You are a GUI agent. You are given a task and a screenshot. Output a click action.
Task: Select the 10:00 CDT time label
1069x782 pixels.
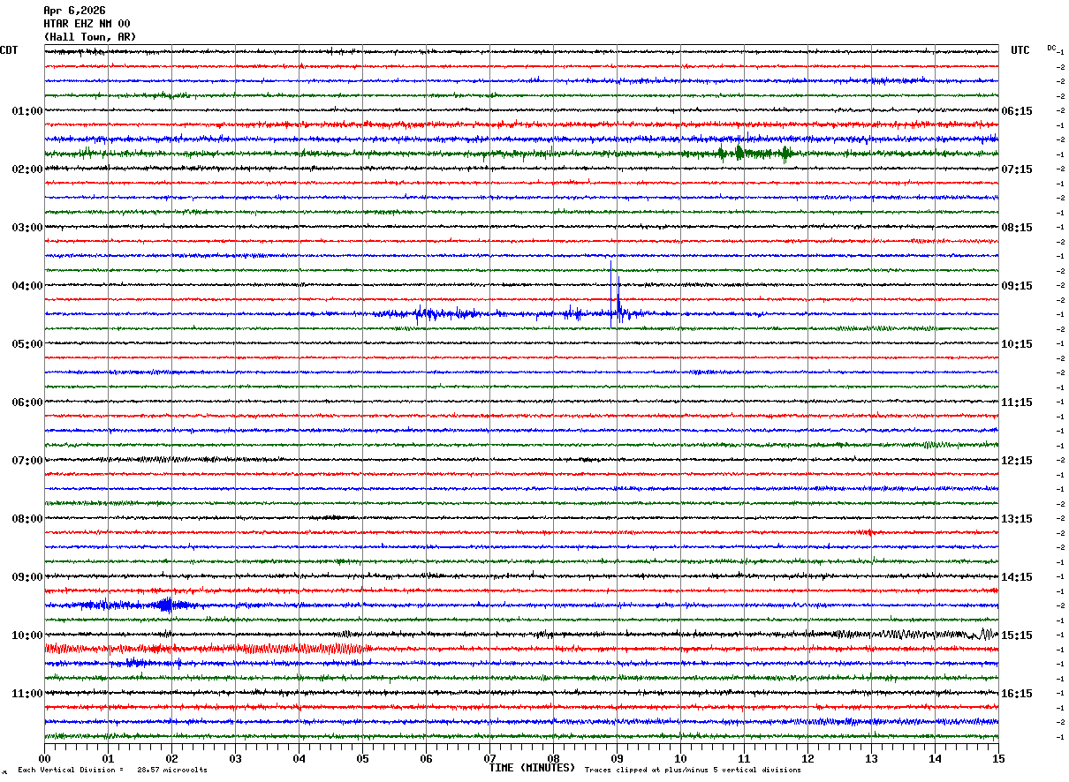27,635
